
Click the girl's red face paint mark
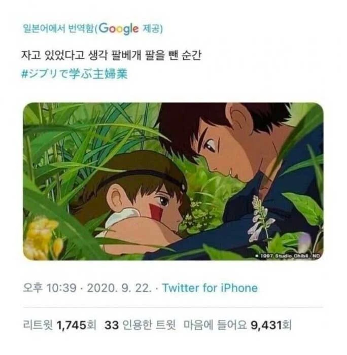click(157, 211)
